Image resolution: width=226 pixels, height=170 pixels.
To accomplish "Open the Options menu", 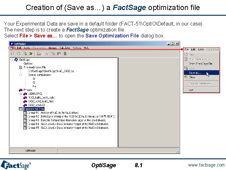I will pyautogui.click(x=77, y=48).
